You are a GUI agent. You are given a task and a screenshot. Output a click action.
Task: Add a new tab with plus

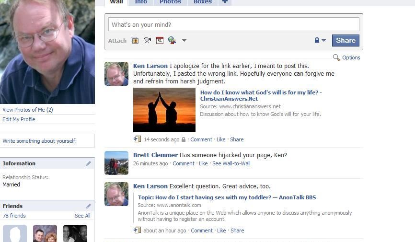tap(225, 2)
